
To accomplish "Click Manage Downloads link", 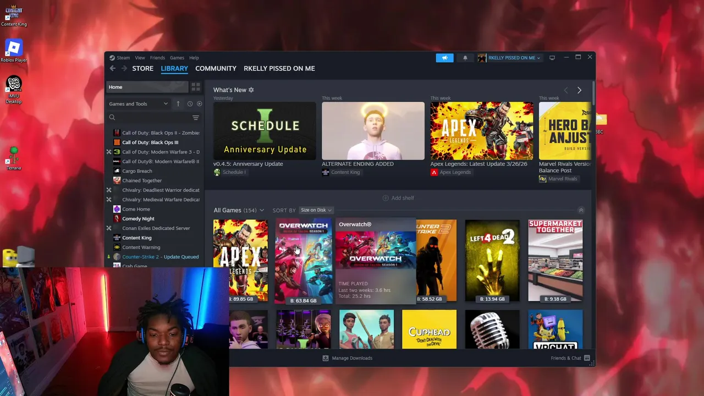I will click(x=352, y=358).
